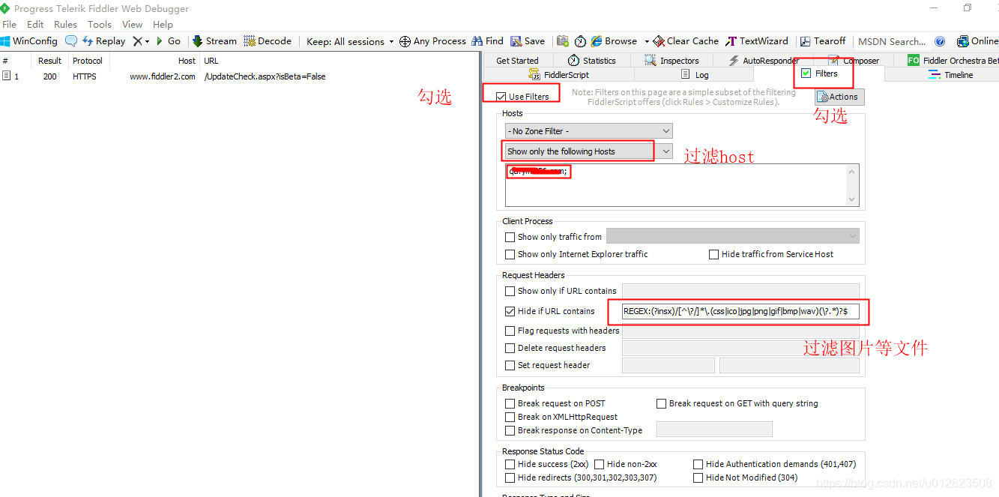Screen dimensions: 999x497
Task: Enable Hide traffic from Service Host
Action: pos(714,255)
